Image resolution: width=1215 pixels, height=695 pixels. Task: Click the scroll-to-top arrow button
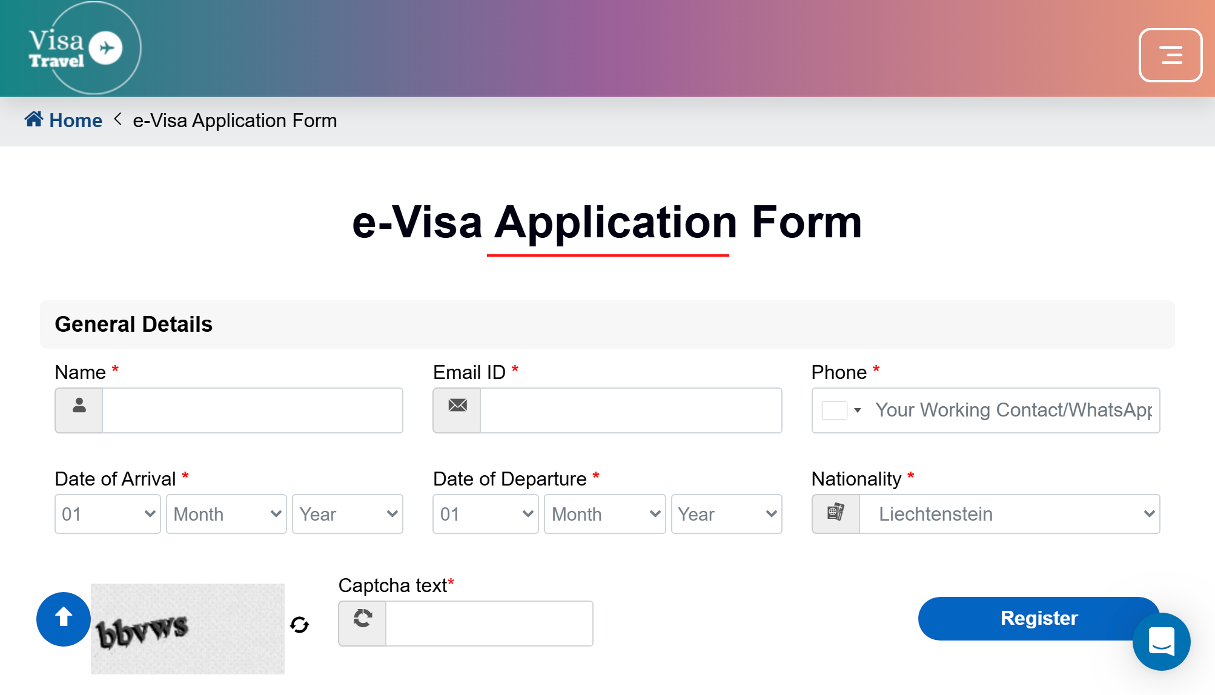tap(64, 619)
